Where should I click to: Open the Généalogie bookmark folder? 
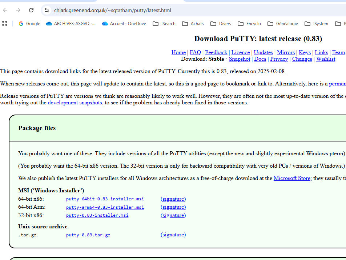click(x=283, y=24)
